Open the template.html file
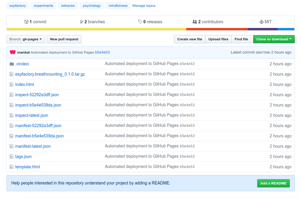Screen dimensions: 301x198 (28, 167)
